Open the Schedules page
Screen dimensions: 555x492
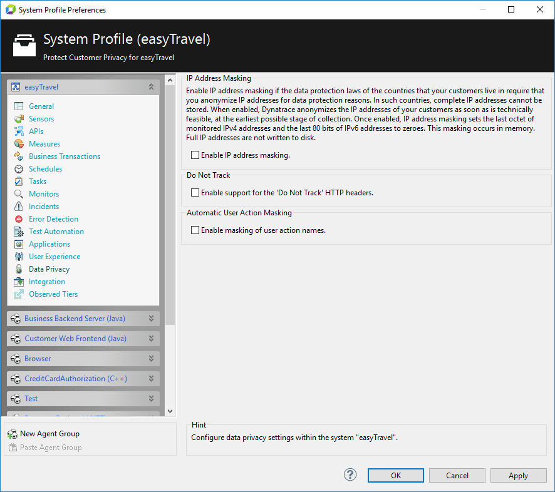(x=45, y=169)
